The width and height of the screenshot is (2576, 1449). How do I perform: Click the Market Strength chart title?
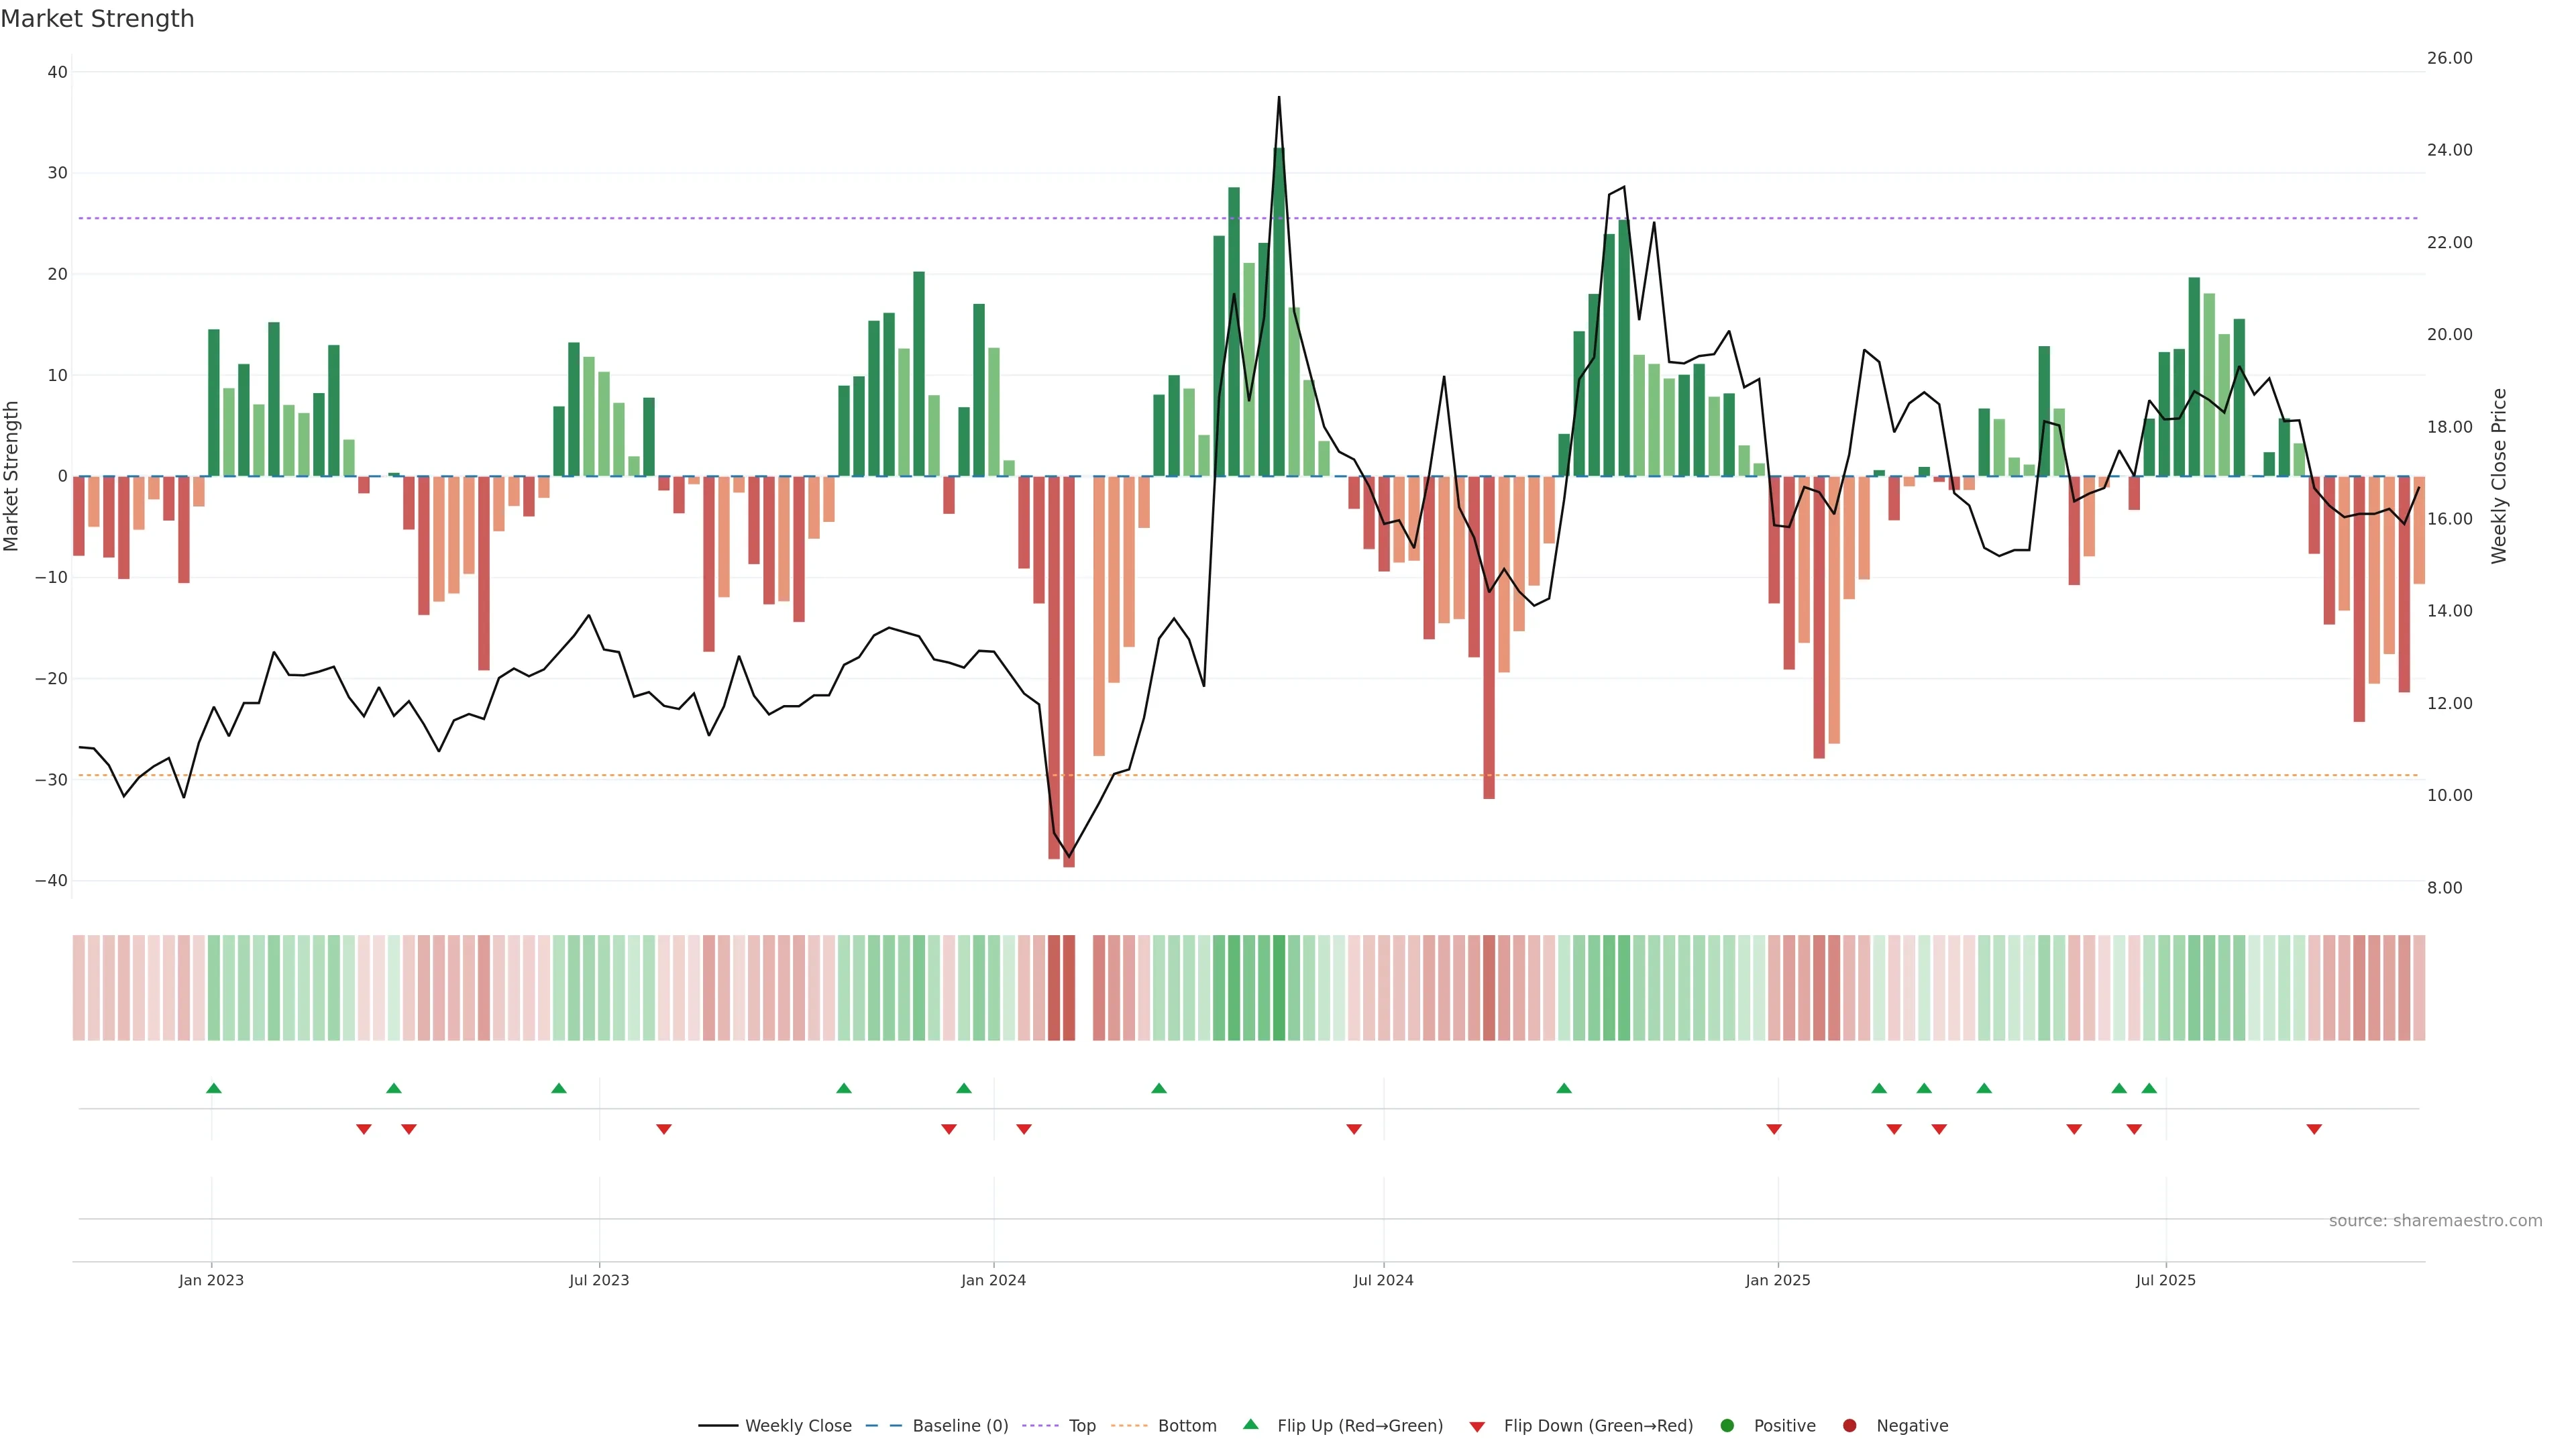click(97, 19)
